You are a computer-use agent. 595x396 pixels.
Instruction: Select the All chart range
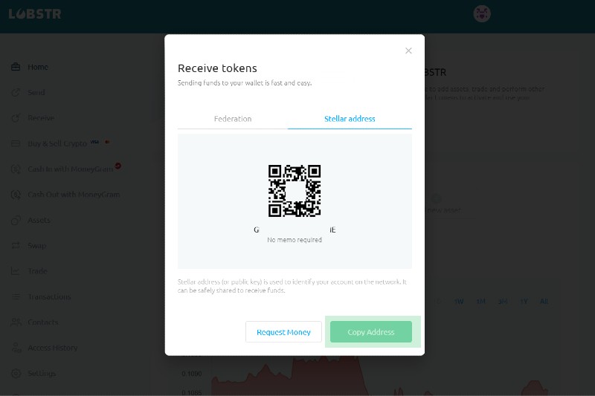[x=544, y=302]
